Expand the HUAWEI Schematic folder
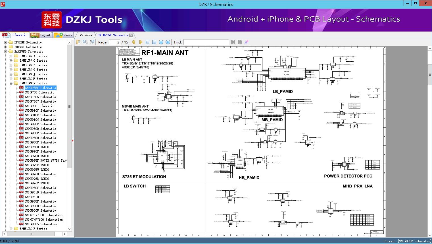The height and width of the screenshot is (244, 432). click(6, 47)
